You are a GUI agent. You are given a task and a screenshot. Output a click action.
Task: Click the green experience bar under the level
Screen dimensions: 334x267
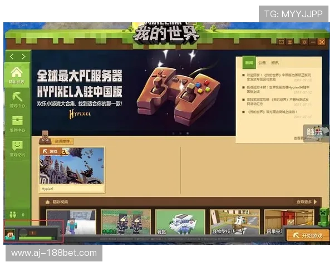[x=36, y=238]
